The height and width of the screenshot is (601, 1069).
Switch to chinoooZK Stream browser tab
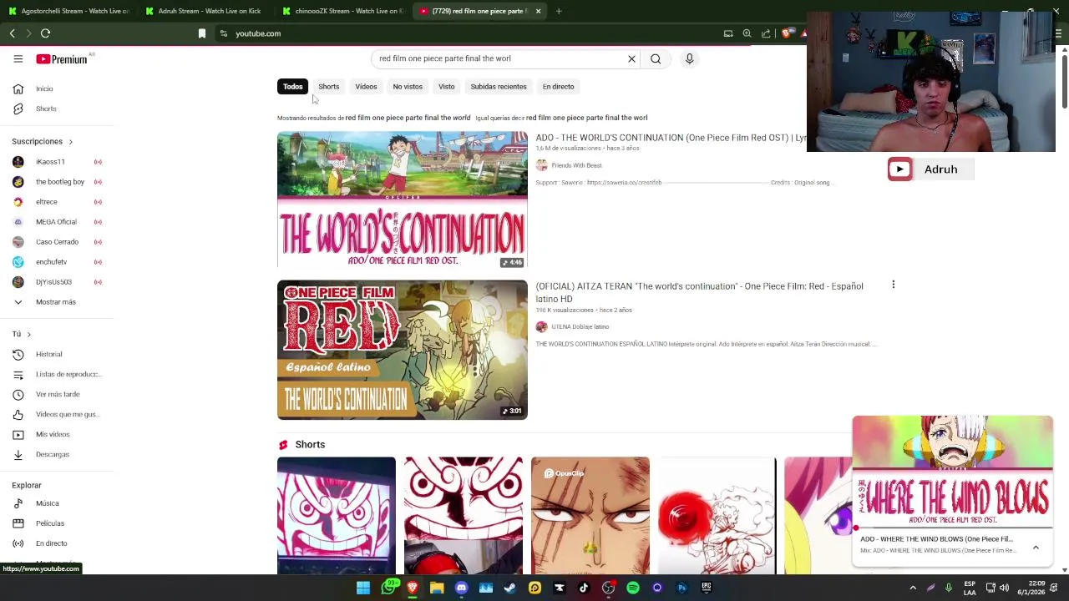coord(342,11)
